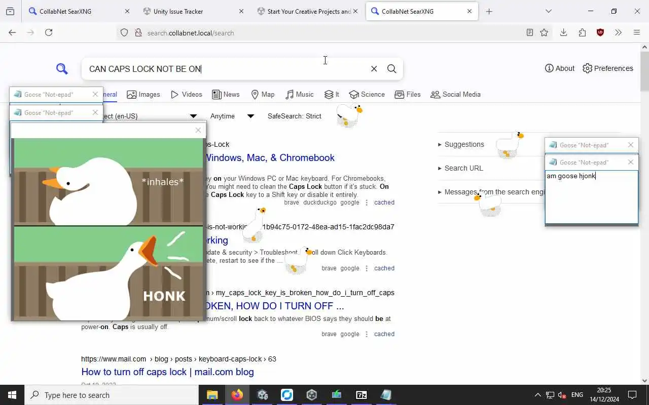Open the Anytime time range dropdown
This screenshot has width=649, height=405.
232,116
